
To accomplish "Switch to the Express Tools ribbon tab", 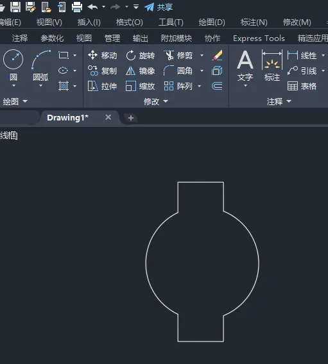I will [x=259, y=38].
